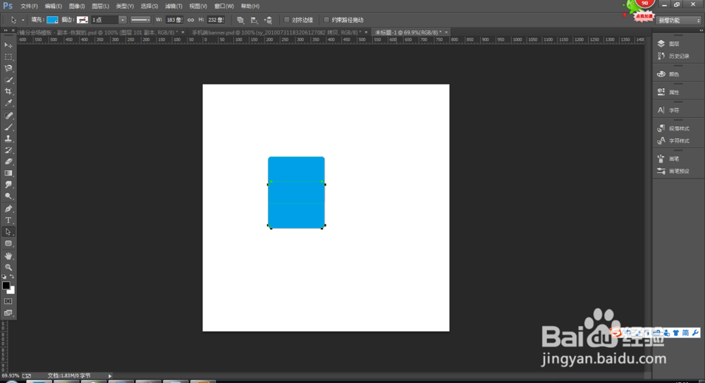Select the Quick Selection tool

8,80
